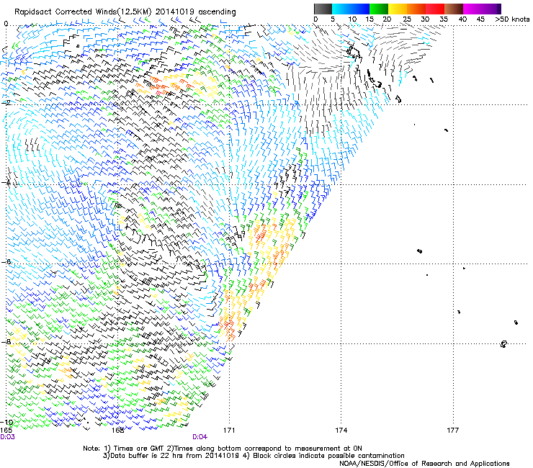
Task: Click the gray 0-5 knots color swatch
Action: point(323,9)
